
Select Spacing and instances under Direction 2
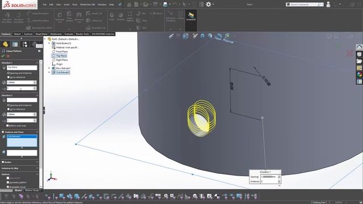pos(9,105)
